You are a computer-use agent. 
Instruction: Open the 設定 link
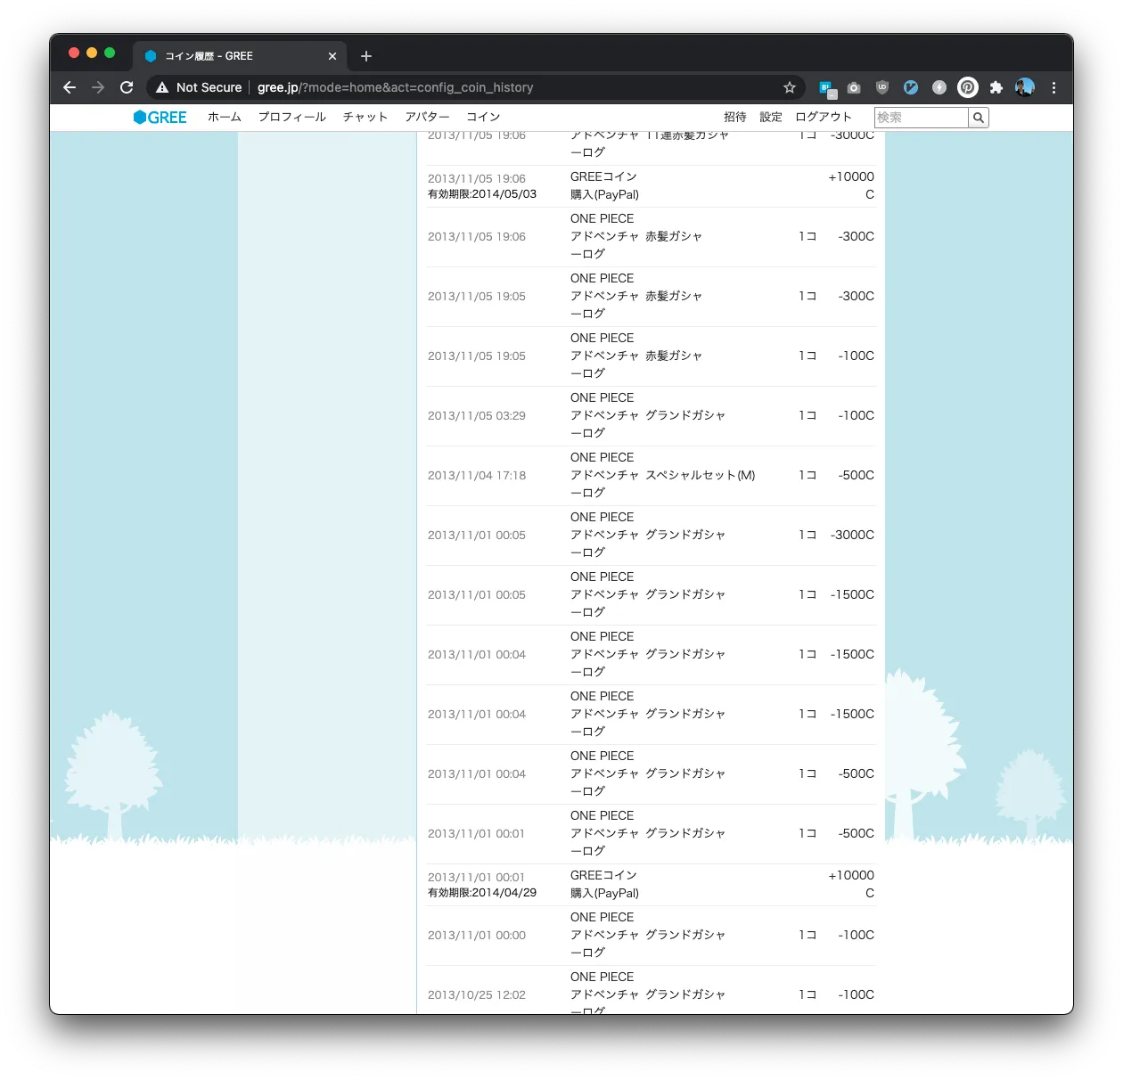[x=771, y=117]
